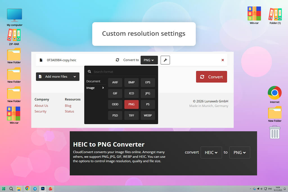
Task: Open the wrench options button
Action: click(165, 60)
